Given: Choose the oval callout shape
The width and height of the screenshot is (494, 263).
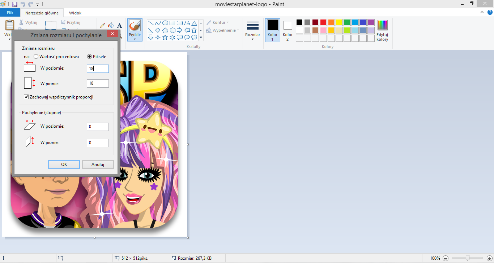Looking at the screenshot, I should (187, 37).
